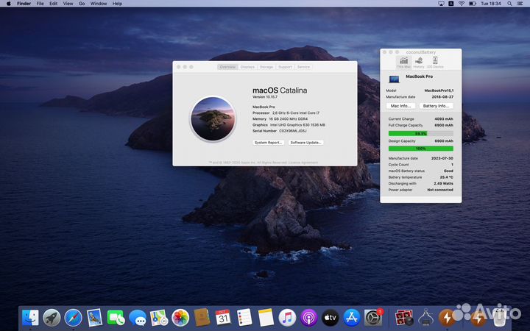Launch Safari from the Dock

click(73, 318)
